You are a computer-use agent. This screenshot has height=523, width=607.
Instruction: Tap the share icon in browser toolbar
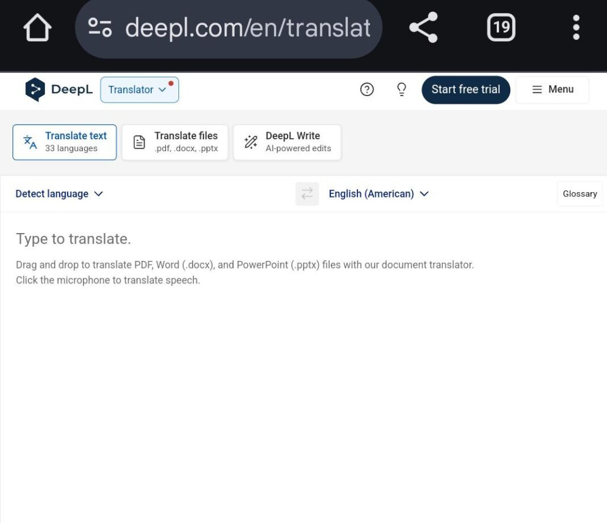pos(423,27)
